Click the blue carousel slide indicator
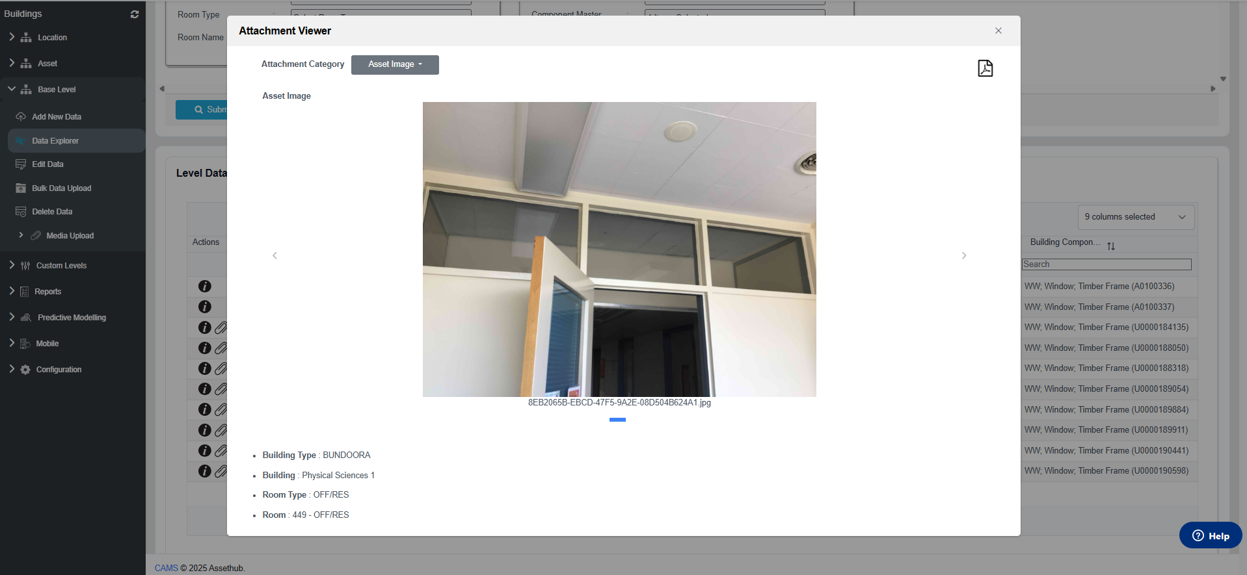Viewport: 1247px width, 575px height. pos(617,420)
